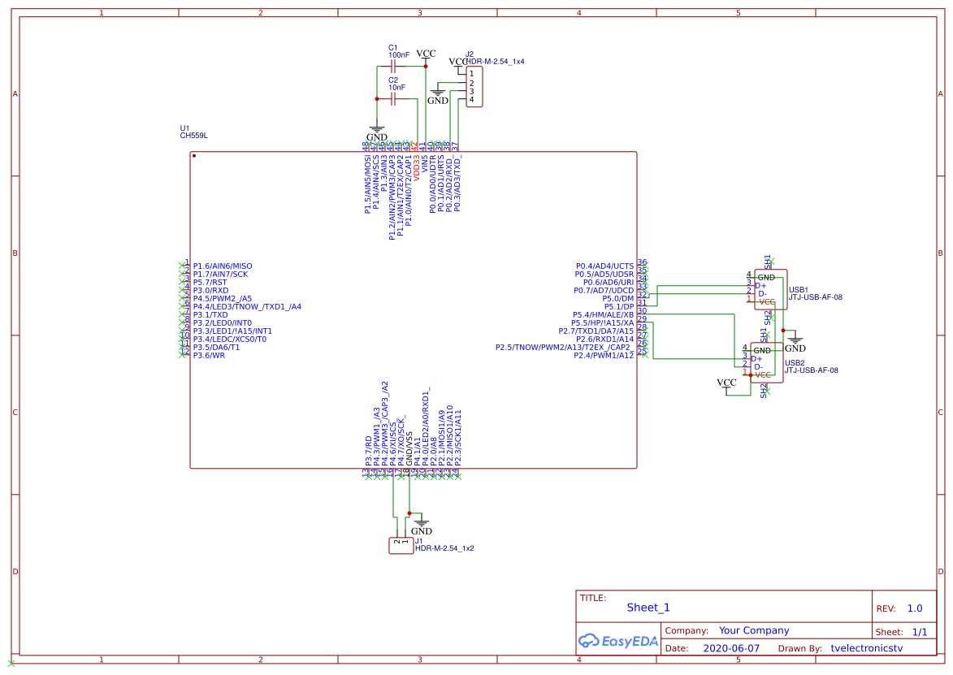Click the 100nF value text

pos(399,54)
